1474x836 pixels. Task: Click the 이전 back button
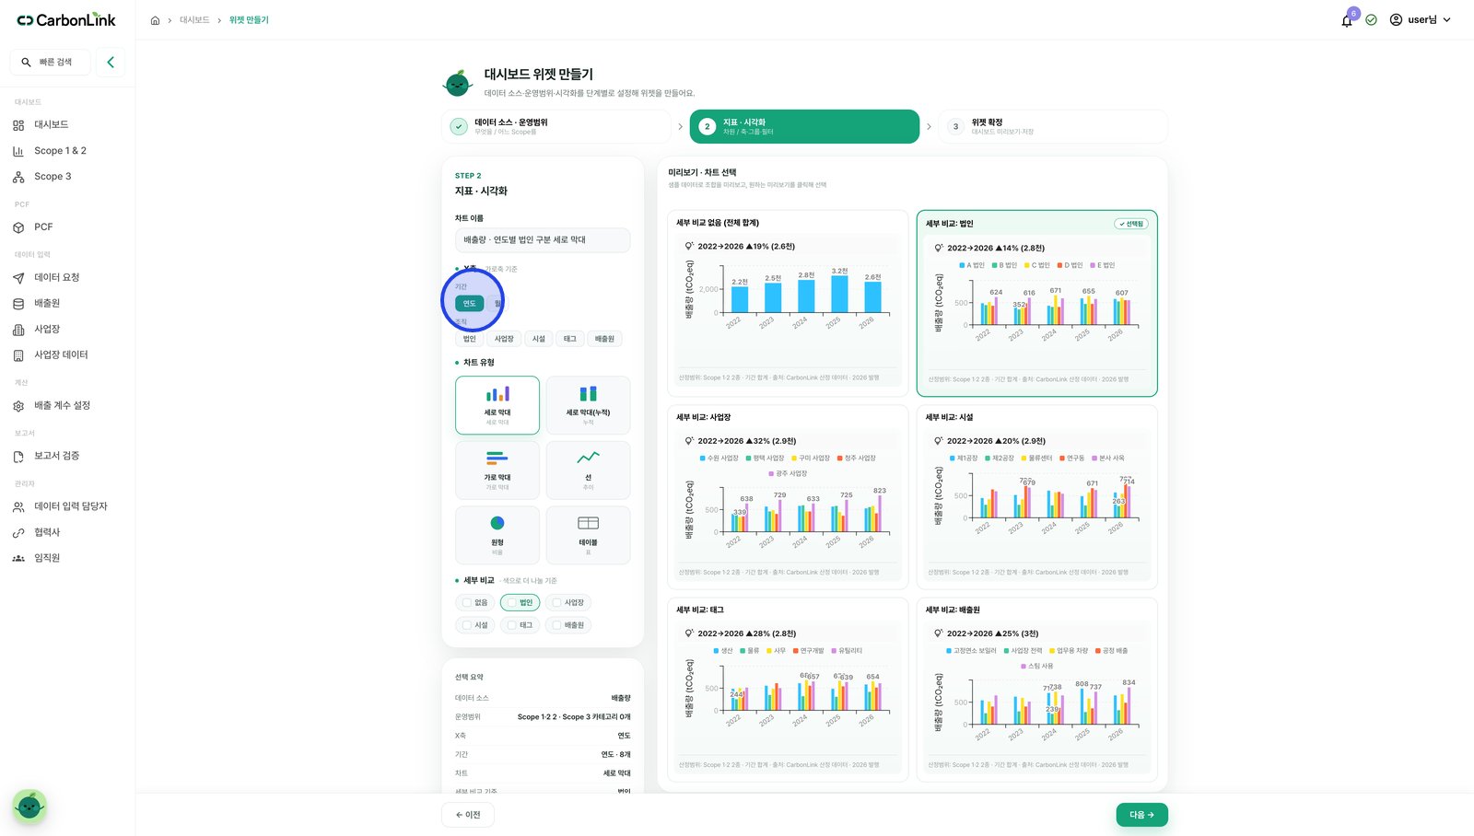pos(468,815)
